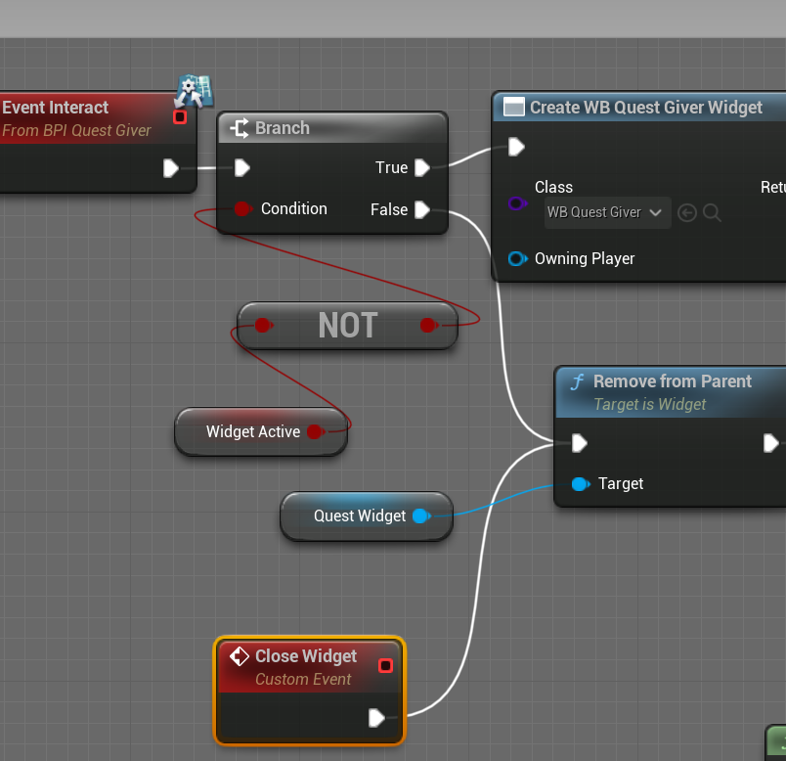Viewport: 786px width, 761px height.
Task: Click the Close Widget red delegate pin
Action: (385, 666)
